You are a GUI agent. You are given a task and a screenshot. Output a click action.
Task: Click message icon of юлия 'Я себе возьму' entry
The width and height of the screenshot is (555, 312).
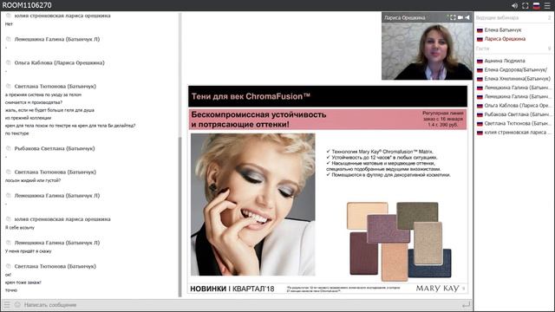pyautogui.click(x=9, y=219)
